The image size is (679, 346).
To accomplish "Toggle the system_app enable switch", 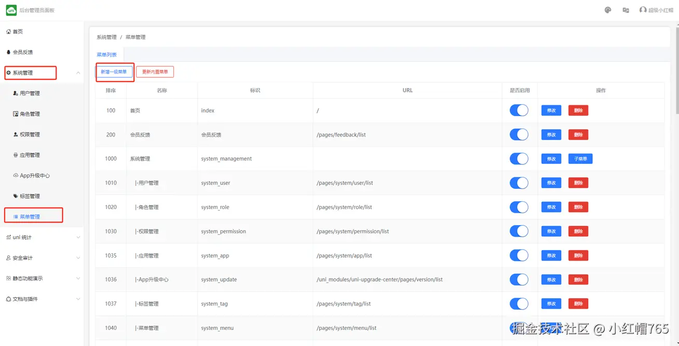I will (519, 255).
